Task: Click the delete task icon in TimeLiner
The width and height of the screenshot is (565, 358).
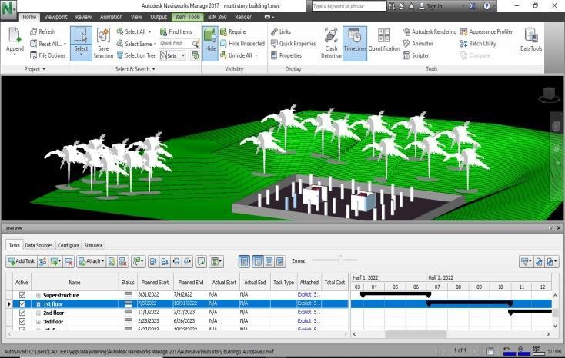Action: point(69,261)
